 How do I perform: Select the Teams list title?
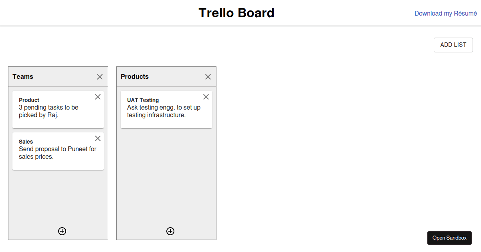23,76
